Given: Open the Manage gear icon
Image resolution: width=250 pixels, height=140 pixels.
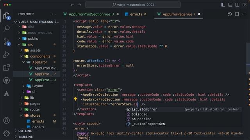Looking at the screenshot, I should point(6,133).
